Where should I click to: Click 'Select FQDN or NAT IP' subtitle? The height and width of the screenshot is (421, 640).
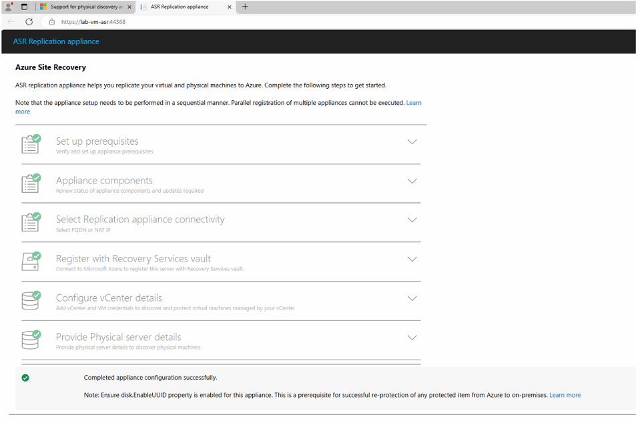(x=83, y=230)
